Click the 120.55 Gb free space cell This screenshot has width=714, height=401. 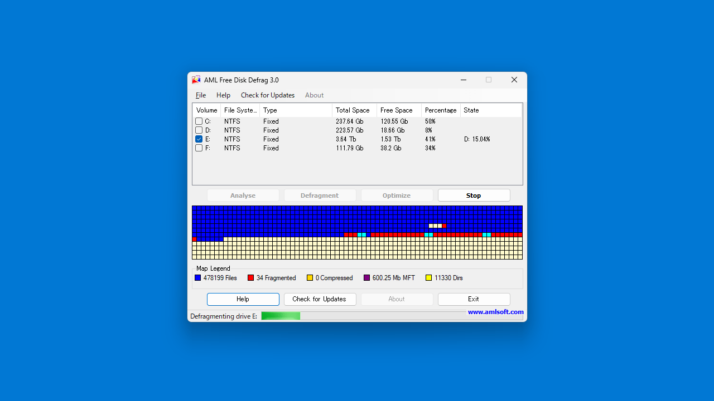coord(394,121)
